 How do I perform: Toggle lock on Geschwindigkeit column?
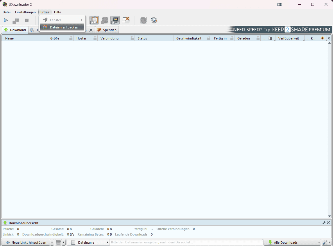click(209, 38)
